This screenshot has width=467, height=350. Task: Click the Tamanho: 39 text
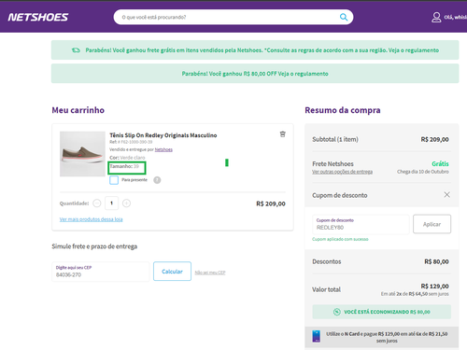[124, 166]
